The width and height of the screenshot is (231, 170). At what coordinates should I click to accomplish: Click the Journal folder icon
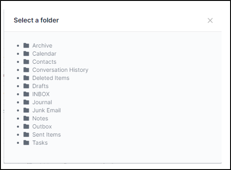[26, 102]
